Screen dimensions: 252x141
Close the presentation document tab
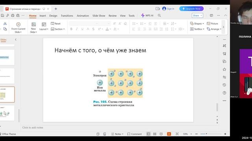[48, 9]
